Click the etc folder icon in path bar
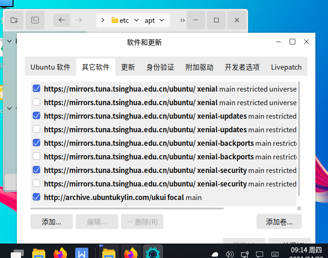This screenshot has width=328, height=258. [114, 20]
